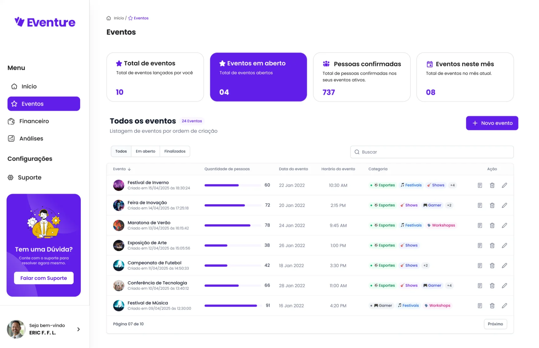The height and width of the screenshot is (348, 539).
Task: Delete Maratona de Verão via trash icon
Action: click(x=492, y=225)
